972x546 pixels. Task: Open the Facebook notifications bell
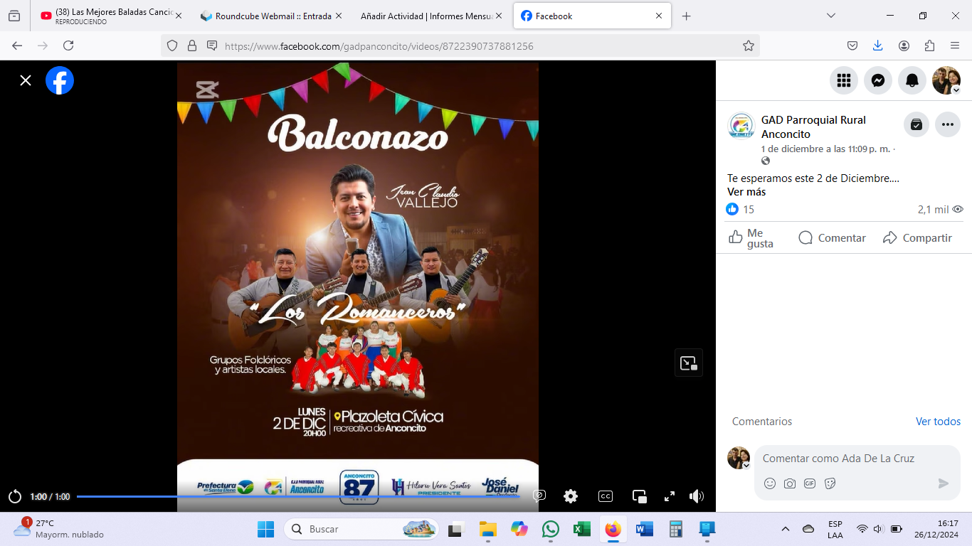point(912,80)
